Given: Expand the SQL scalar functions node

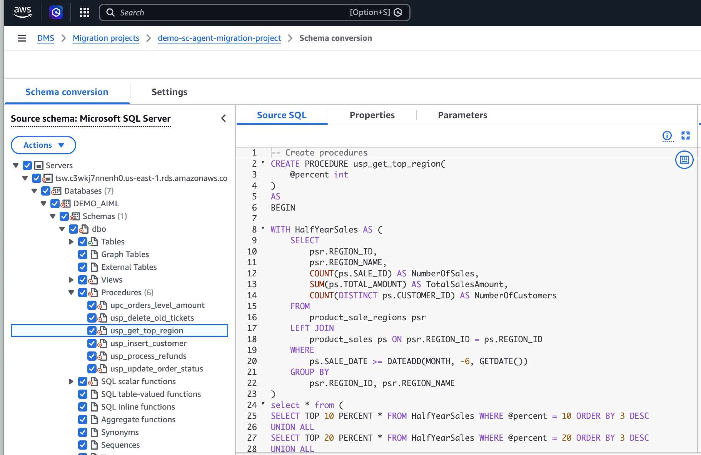Looking at the screenshot, I should (71, 381).
